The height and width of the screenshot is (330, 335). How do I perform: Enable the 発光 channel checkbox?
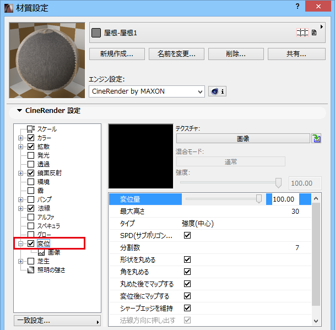(x=31, y=155)
